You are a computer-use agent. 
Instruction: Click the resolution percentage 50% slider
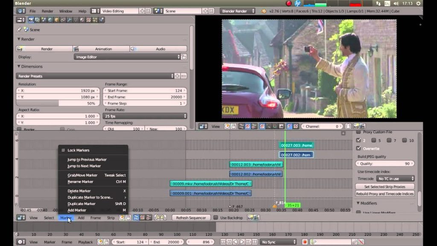pos(58,103)
